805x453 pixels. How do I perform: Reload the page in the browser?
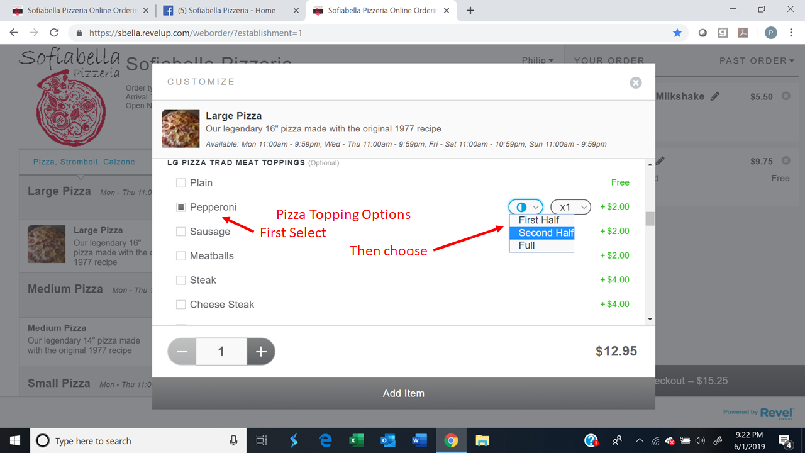coord(54,33)
